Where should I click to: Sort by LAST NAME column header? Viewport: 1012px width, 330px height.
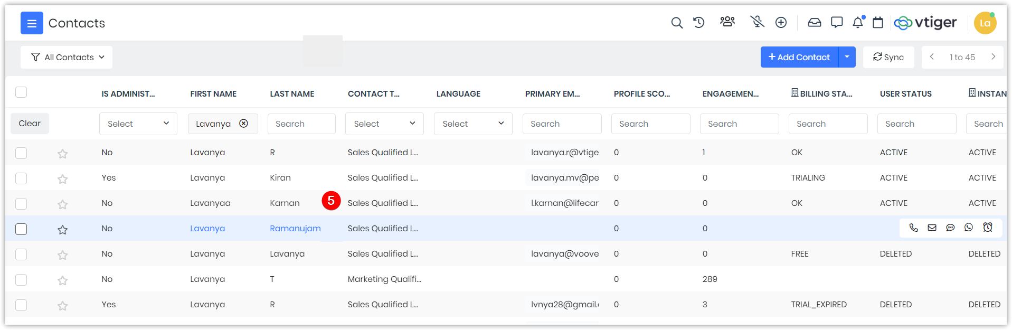292,93
